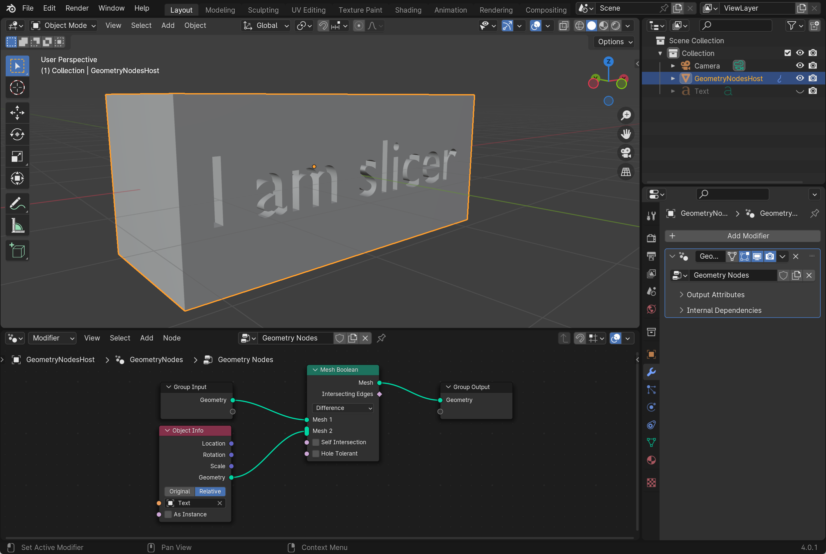This screenshot has width=826, height=554.
Task: Enable As Instance checkbox
Action: pos(168,514)
